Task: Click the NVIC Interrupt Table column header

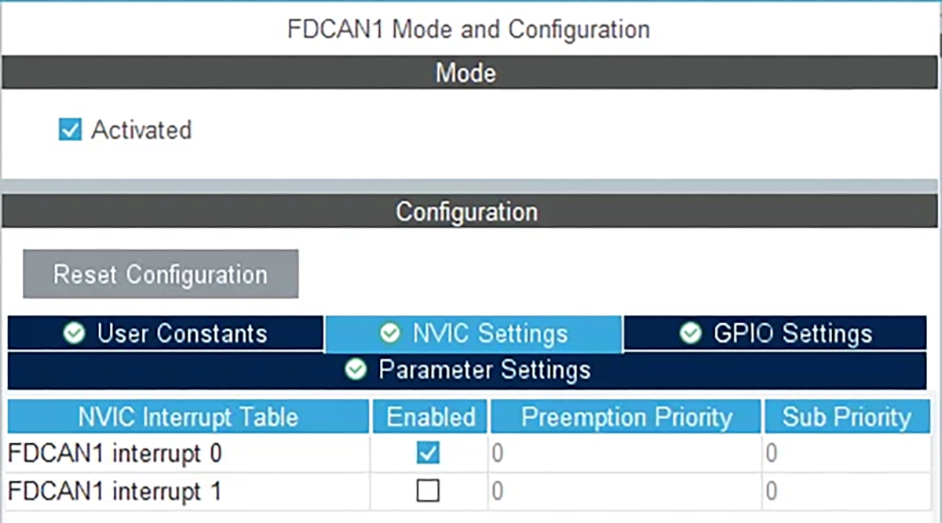Action: point(188,417)
